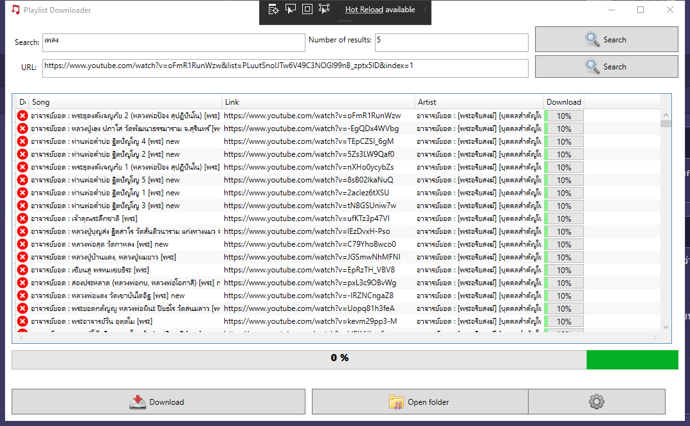
Task: Click the Number of results input box
Action: (x=451, y=42)
